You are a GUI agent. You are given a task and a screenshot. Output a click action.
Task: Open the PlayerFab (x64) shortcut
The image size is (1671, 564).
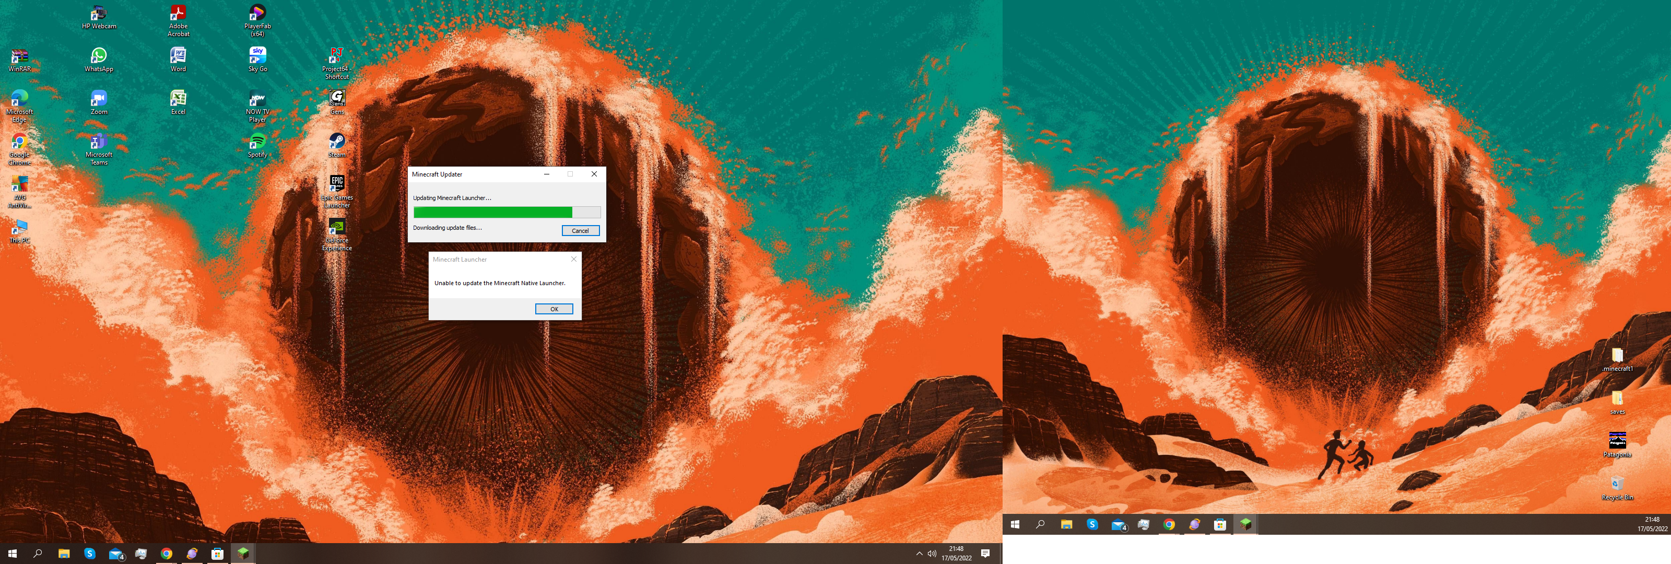(x=257, y=13)
